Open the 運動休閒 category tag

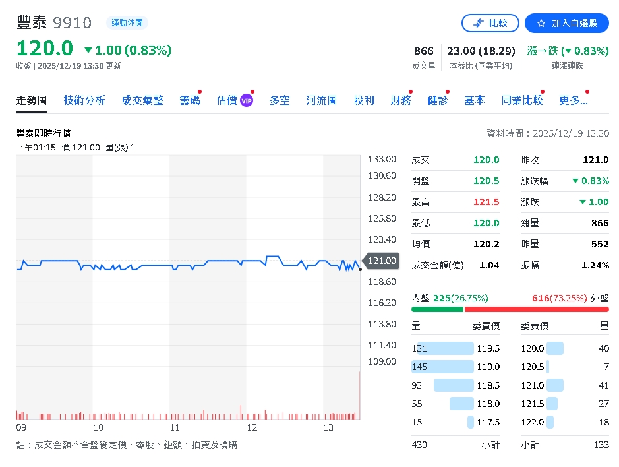pos(127,23)
